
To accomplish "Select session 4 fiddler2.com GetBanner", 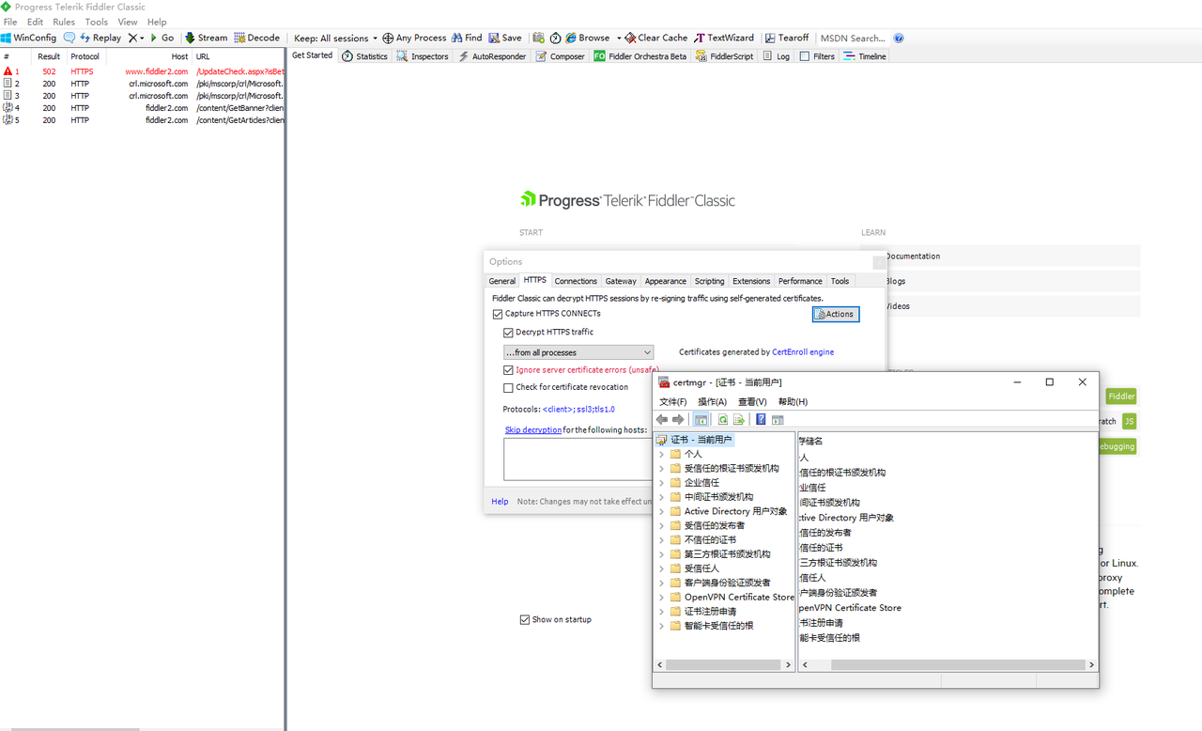I will [x=143, y=108].
